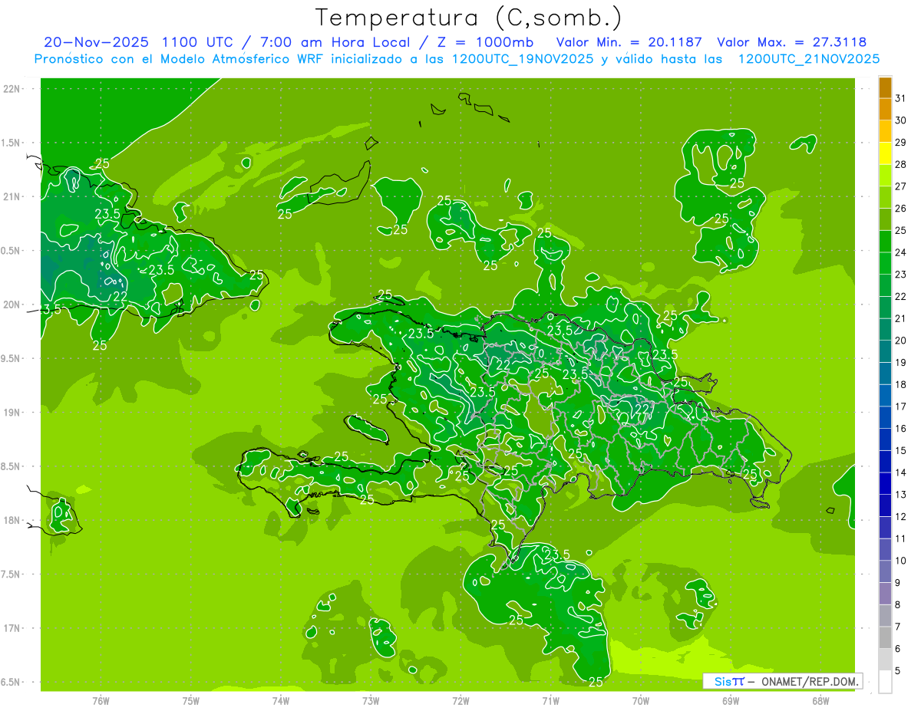The width and height of the screenshot is (921, 711).
Task: Click the "22N" latitude axis label
Action: 12,89
